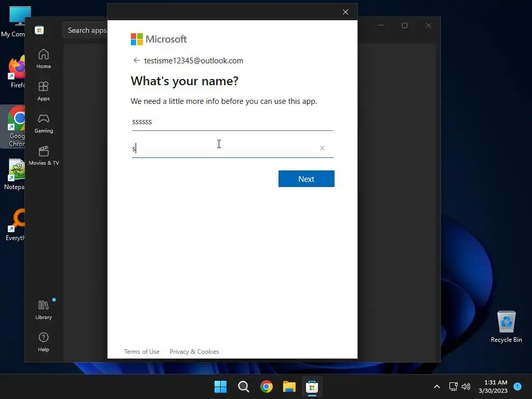Select the Recycle Bin desktop icon
This screenshot has height=399, width=532.
point(506,327)
